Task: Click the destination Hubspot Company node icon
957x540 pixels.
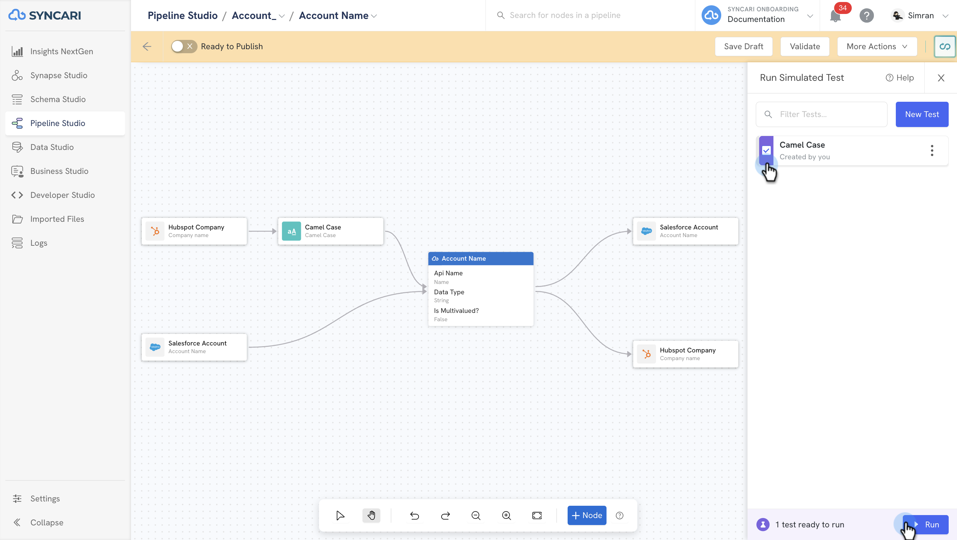Action: [646, 354]
